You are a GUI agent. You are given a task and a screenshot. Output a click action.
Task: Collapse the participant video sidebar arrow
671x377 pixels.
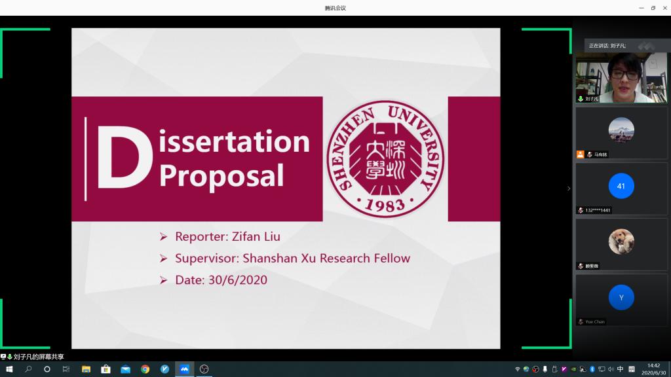click(x=568, y=188)
